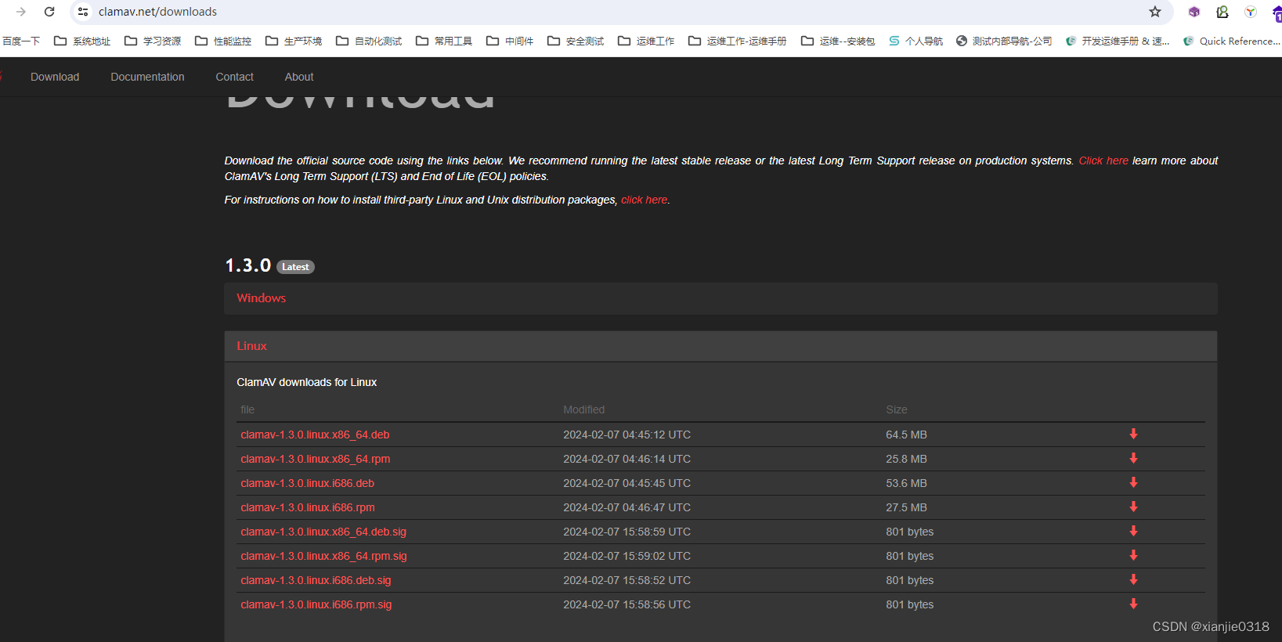The image size is (1282, 642).
Task: Open the purple cube extension icon
Action: click(1194, 12)
